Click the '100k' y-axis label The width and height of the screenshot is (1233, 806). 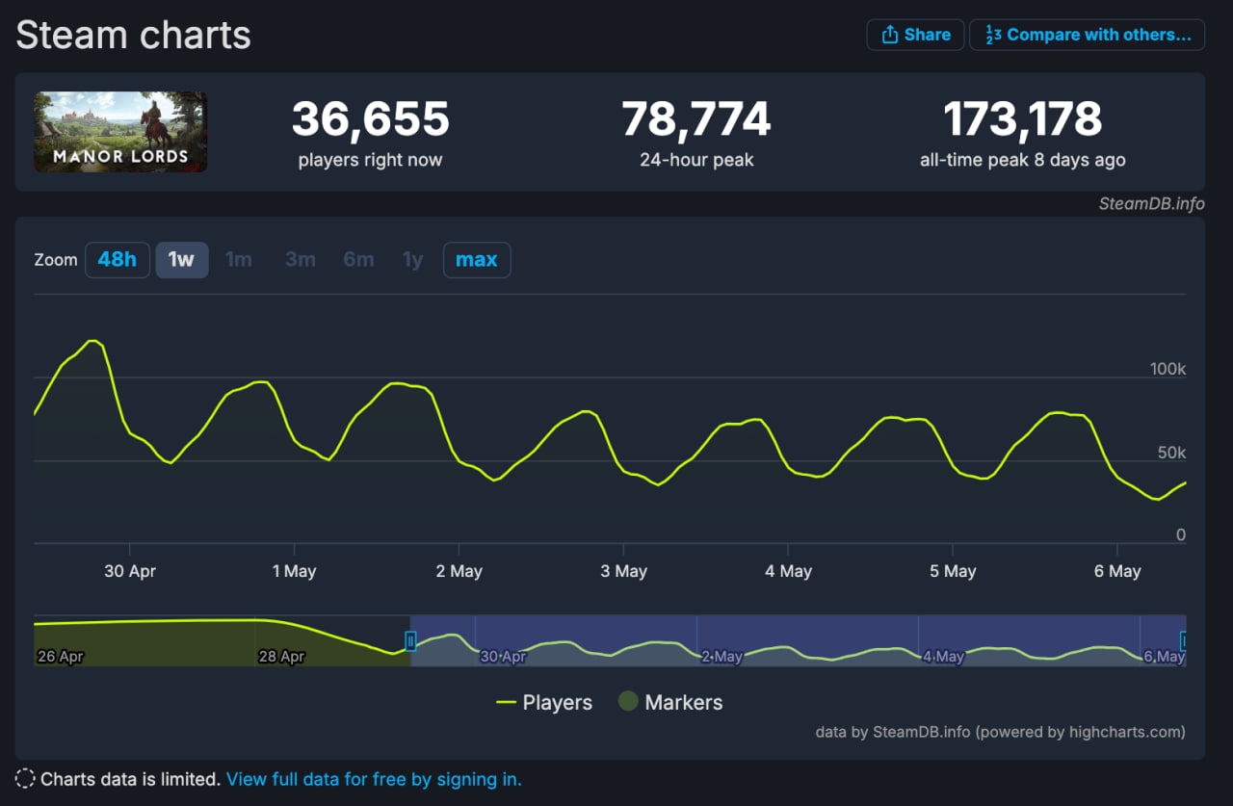pos(1168,370)
